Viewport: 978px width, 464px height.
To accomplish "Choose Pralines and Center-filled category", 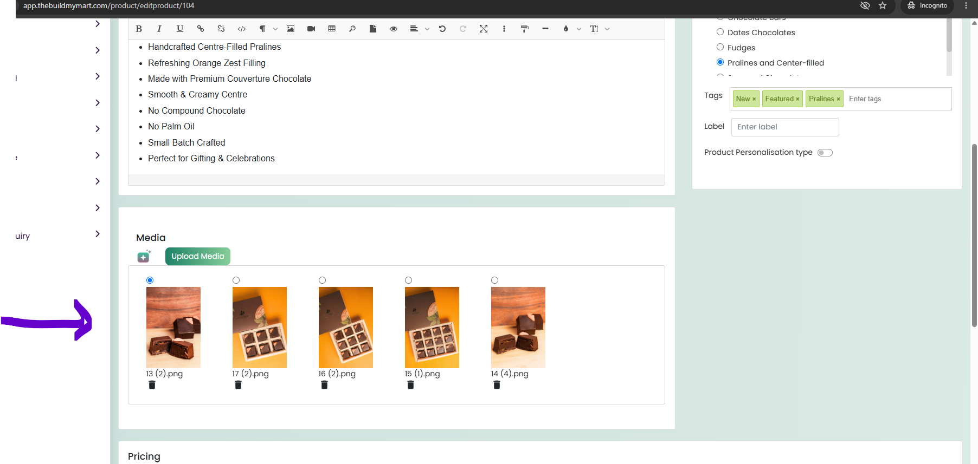I will click(720, 62).
